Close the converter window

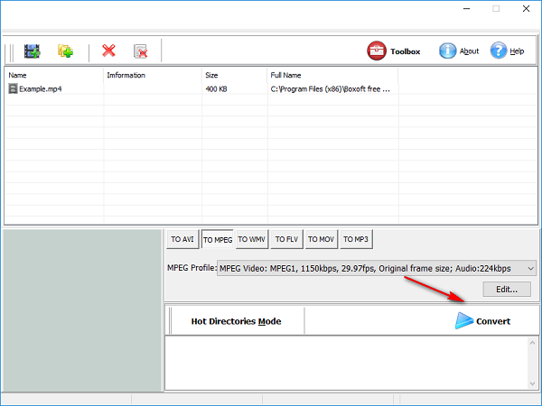click(x=526, y=9)
